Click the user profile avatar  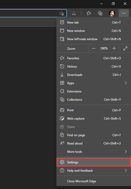(112, 13)
